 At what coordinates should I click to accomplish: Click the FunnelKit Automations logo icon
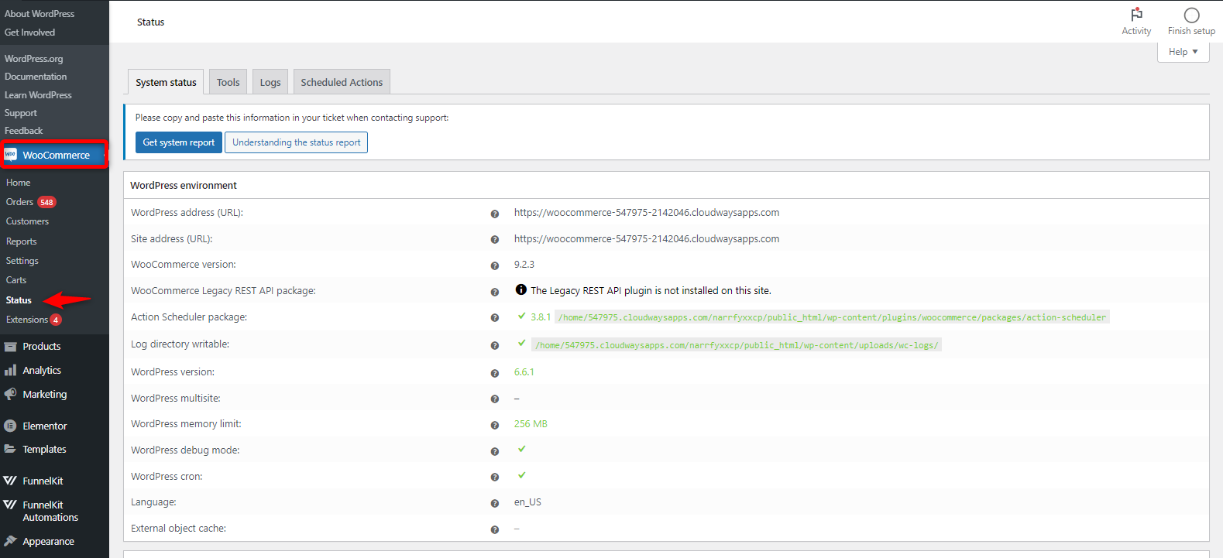(x=10, y=505)
